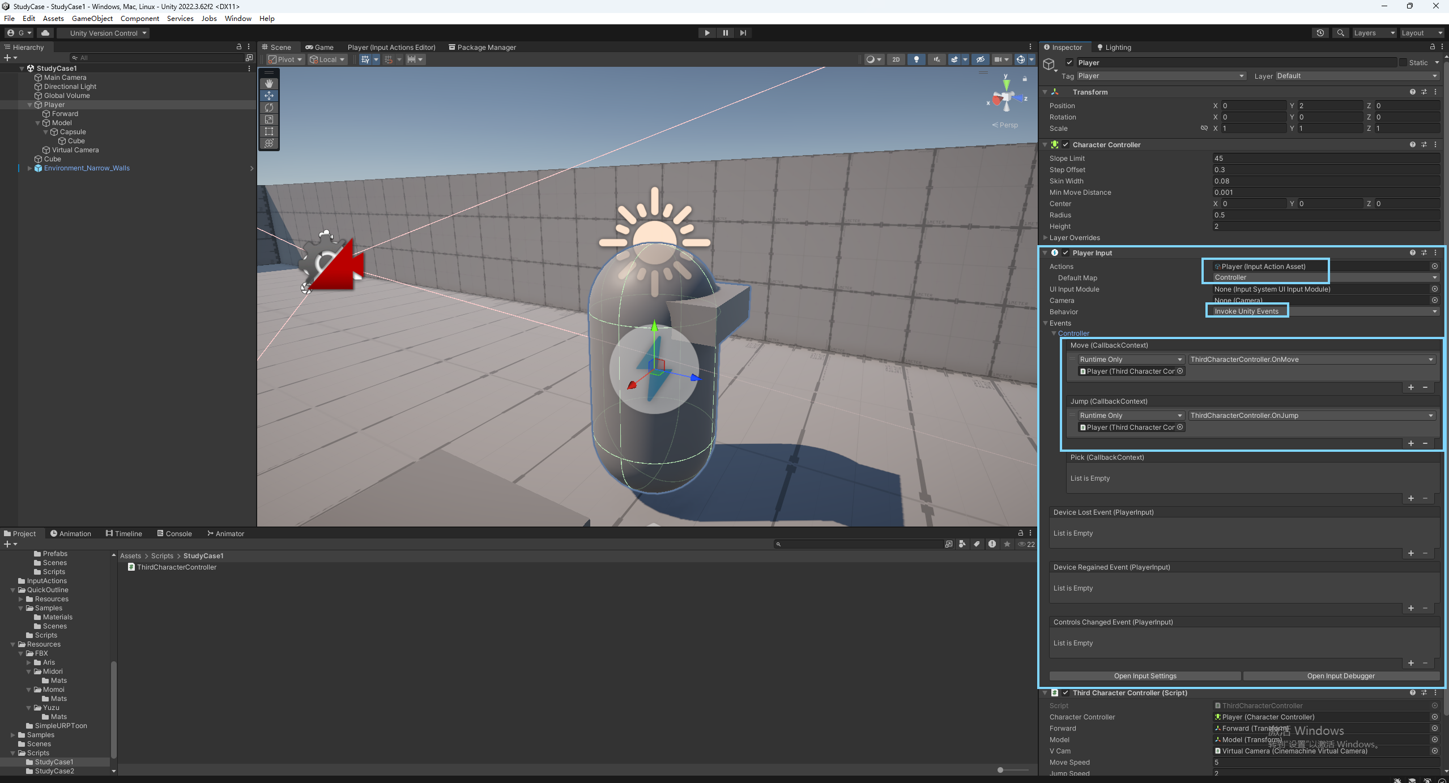
Task: Click the Move Speed input field
Action: (x=1326, y=763)
